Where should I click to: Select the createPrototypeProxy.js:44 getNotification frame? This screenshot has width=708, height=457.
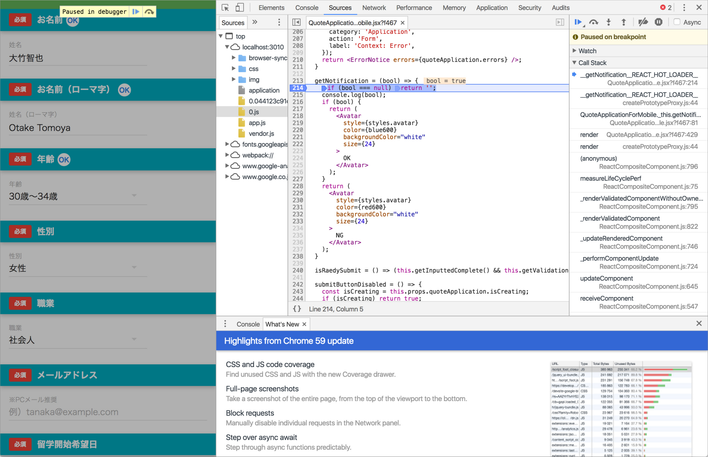coord(638,99)
